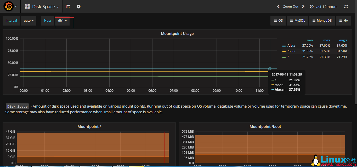The height and width of the screenshot is (167, 357).
Task: Click the share dashboard icon
Action: pos(68,6)
